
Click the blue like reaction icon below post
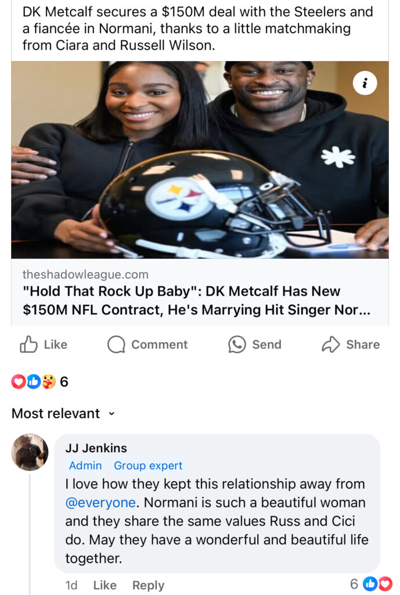33,382
